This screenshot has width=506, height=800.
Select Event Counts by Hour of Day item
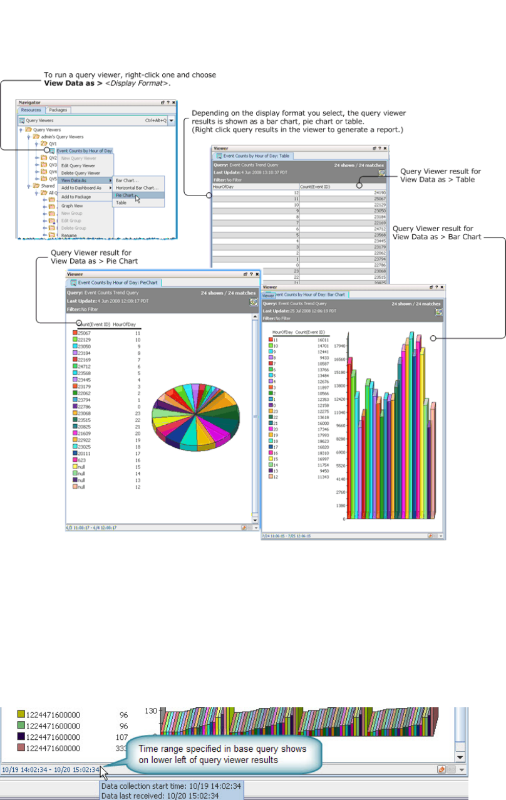point(84,151)
